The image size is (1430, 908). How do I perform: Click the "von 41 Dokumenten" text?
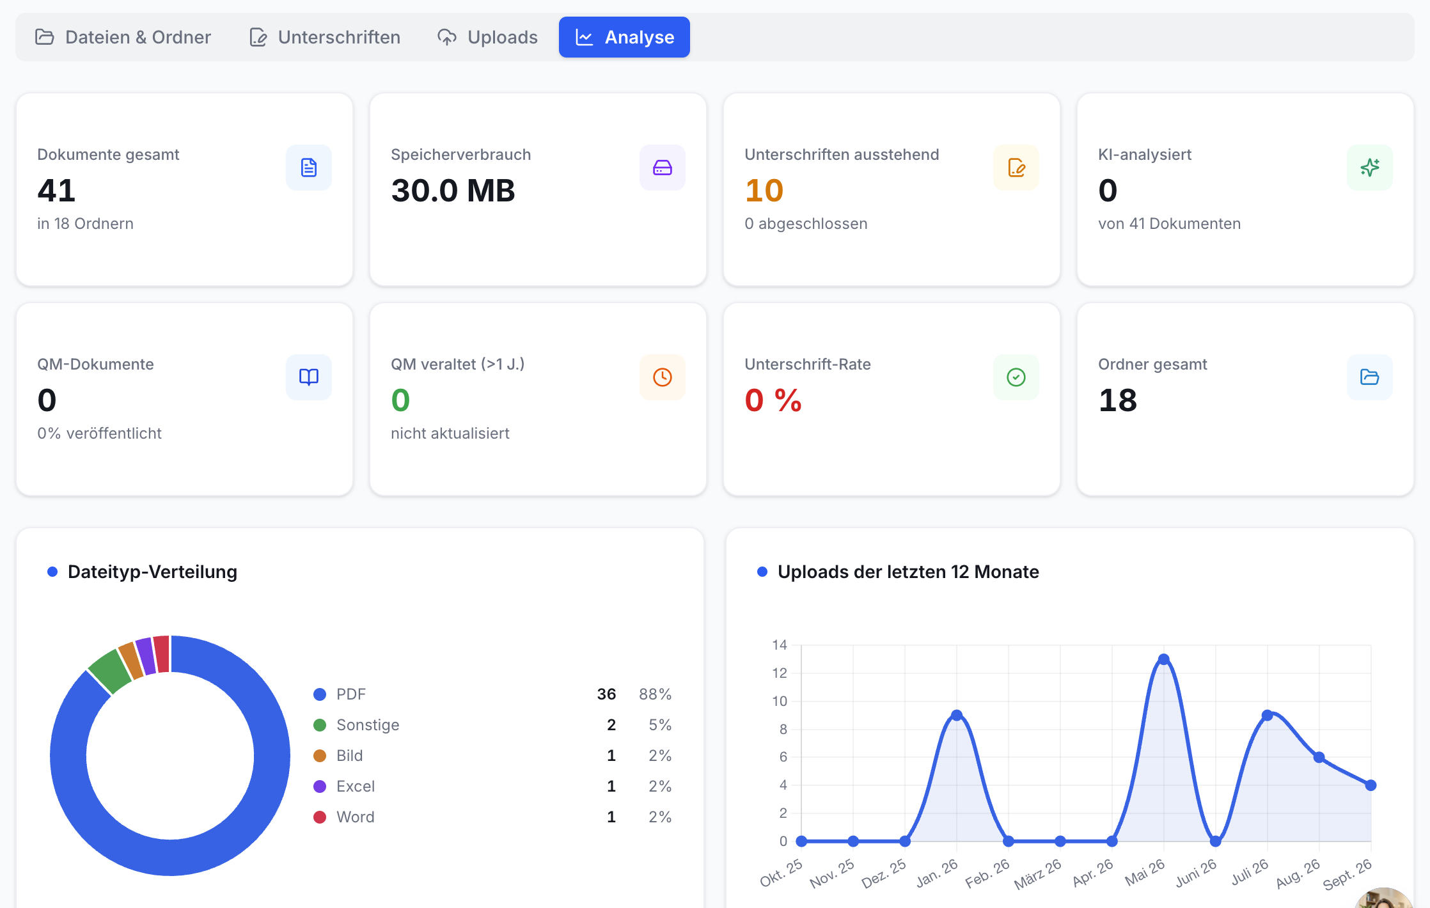[x=1169, y=224]
